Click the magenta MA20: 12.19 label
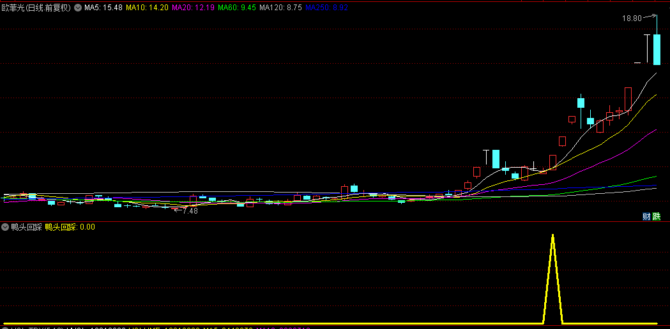Screen dimensions: 670x329 pyautogui.click(x=194, y=7)
